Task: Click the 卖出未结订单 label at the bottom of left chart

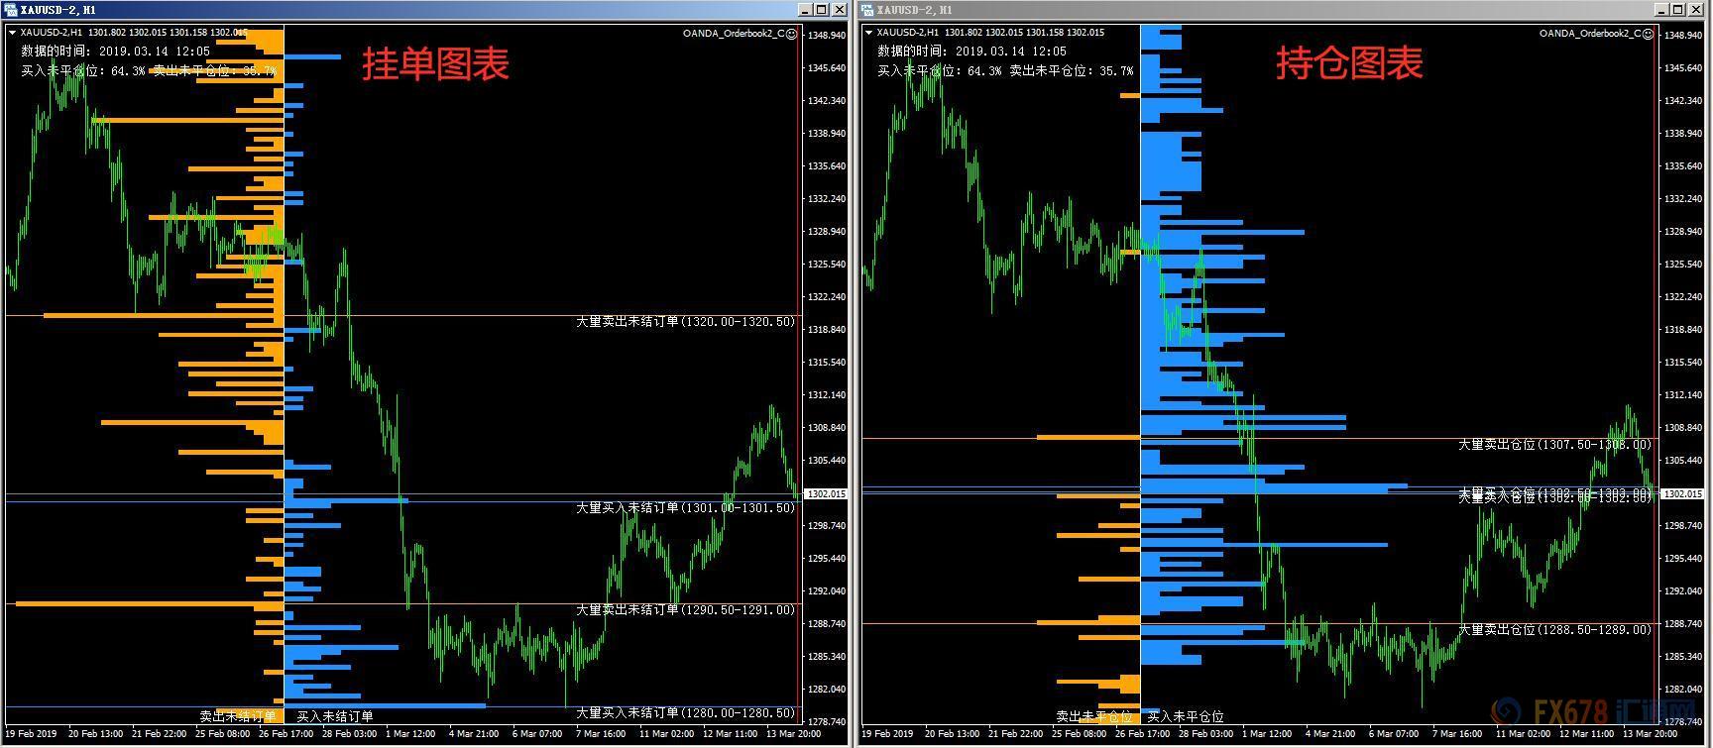Action: pos(238,716)
